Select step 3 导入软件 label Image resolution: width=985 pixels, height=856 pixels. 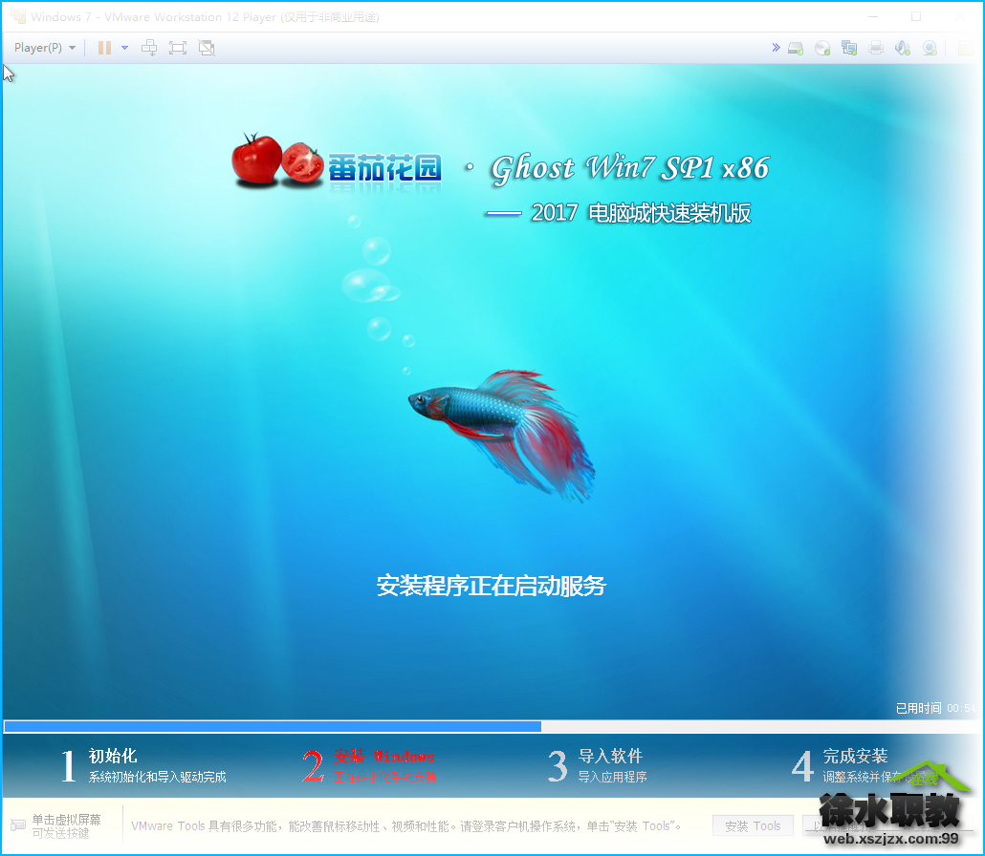(610, 756)
